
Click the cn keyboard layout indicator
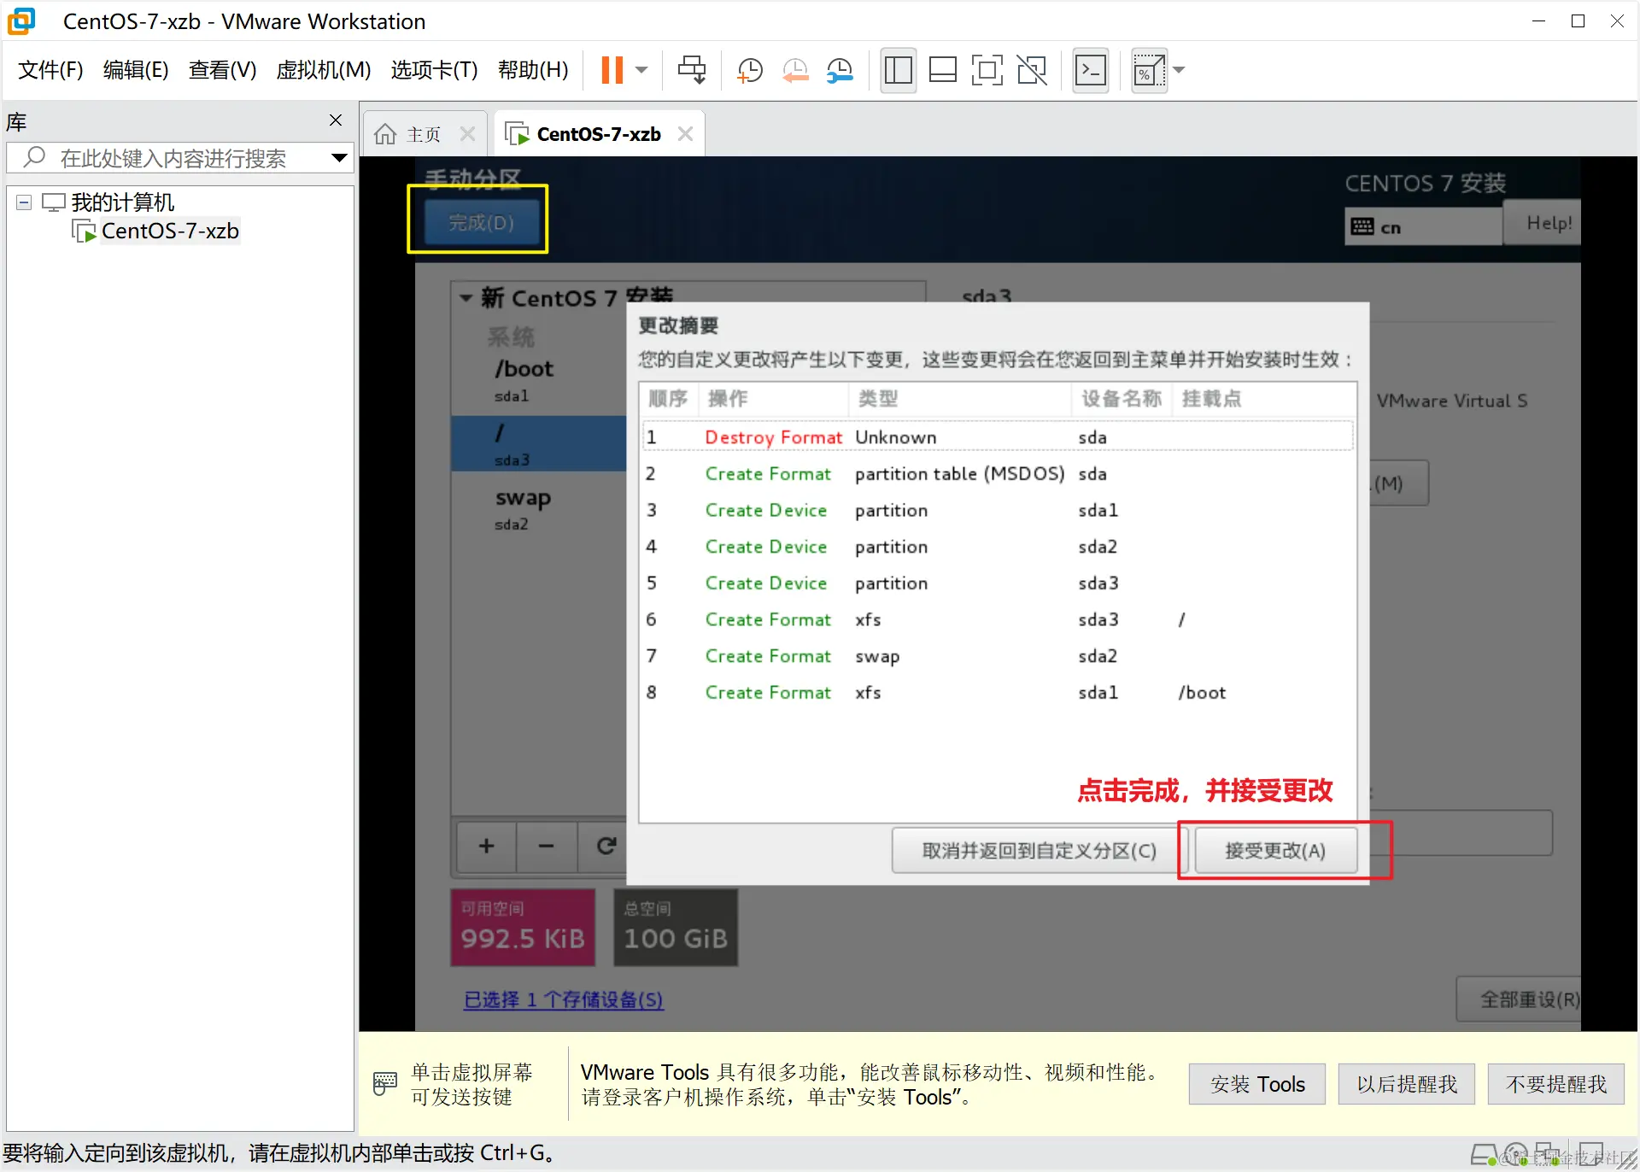(x=1421, y=227)
